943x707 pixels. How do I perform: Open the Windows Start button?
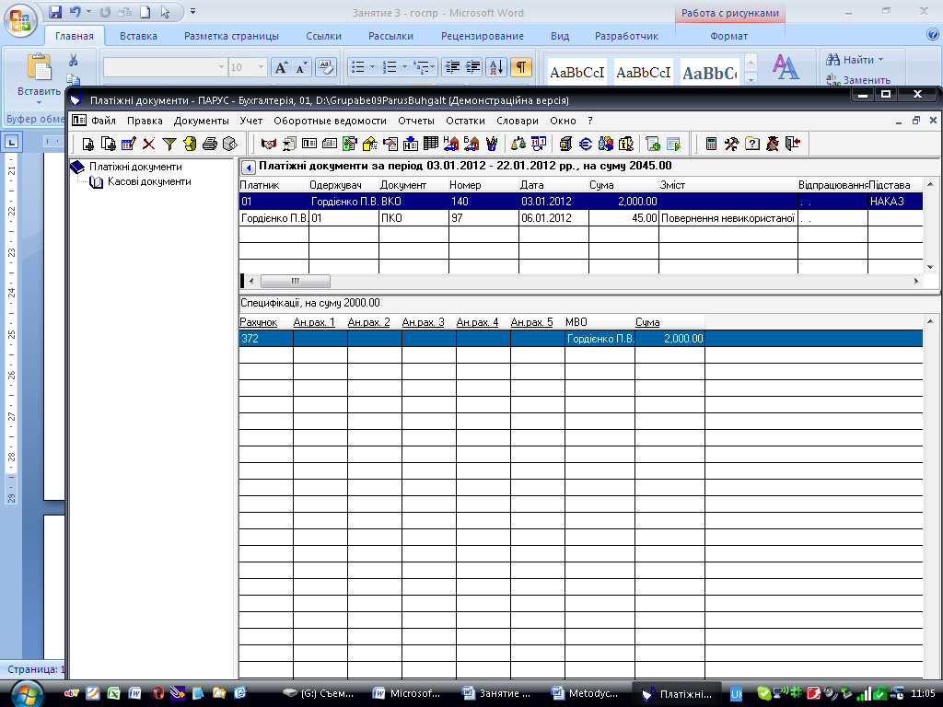tap(26, 694)
